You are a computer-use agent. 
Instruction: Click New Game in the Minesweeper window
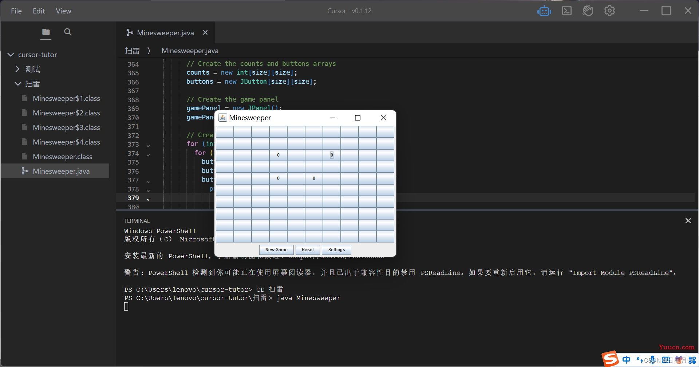(276, 250)
